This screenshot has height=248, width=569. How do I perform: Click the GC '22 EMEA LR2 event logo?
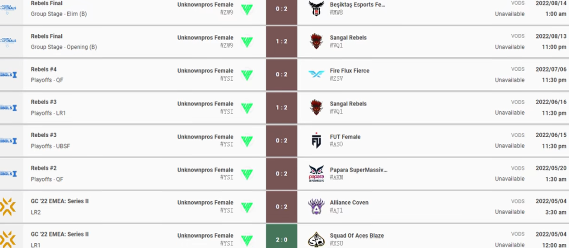coord(8,206)
